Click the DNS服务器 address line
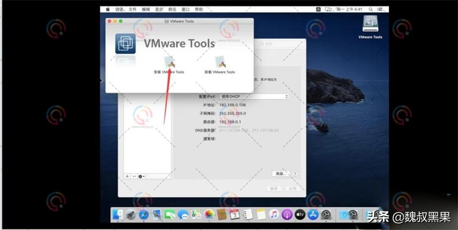 [x=249, y=130]
